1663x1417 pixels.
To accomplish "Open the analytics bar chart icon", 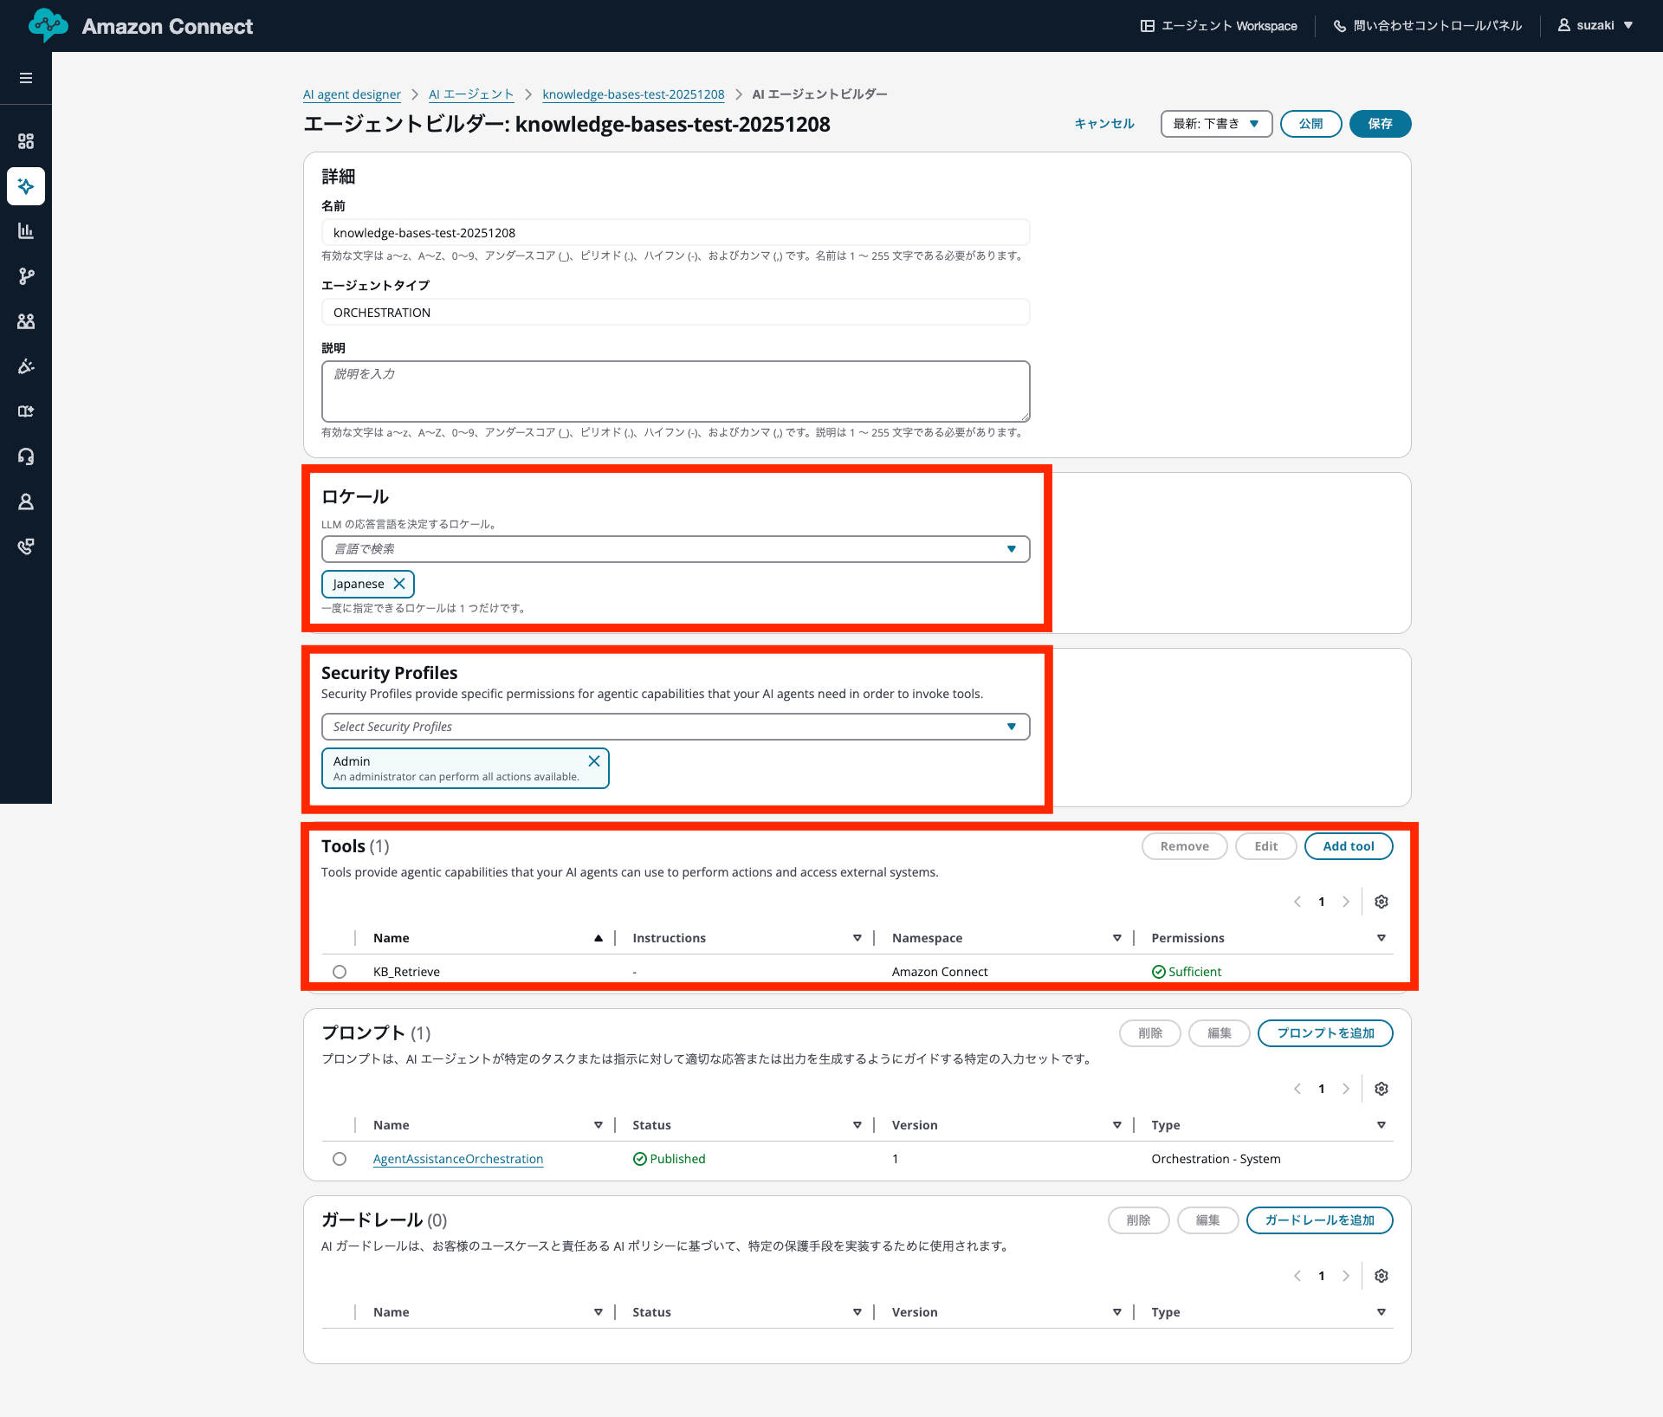I will [x=26, y=230].
